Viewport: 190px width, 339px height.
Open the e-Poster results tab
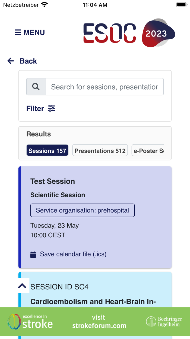148,151
